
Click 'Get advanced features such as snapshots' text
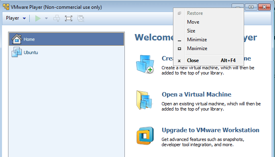tap(203, 142)
